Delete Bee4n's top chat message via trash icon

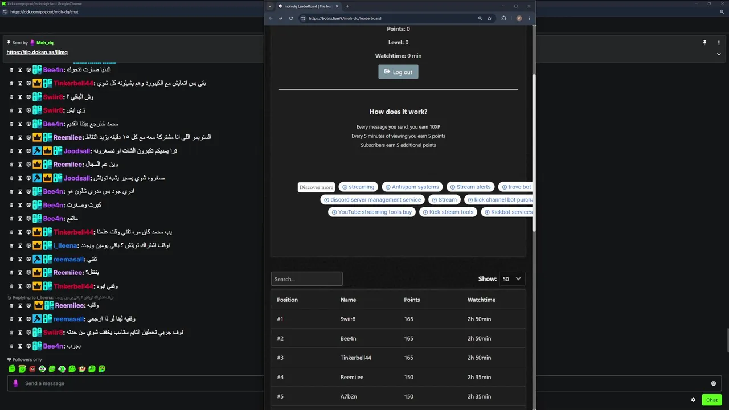point(11,69)
